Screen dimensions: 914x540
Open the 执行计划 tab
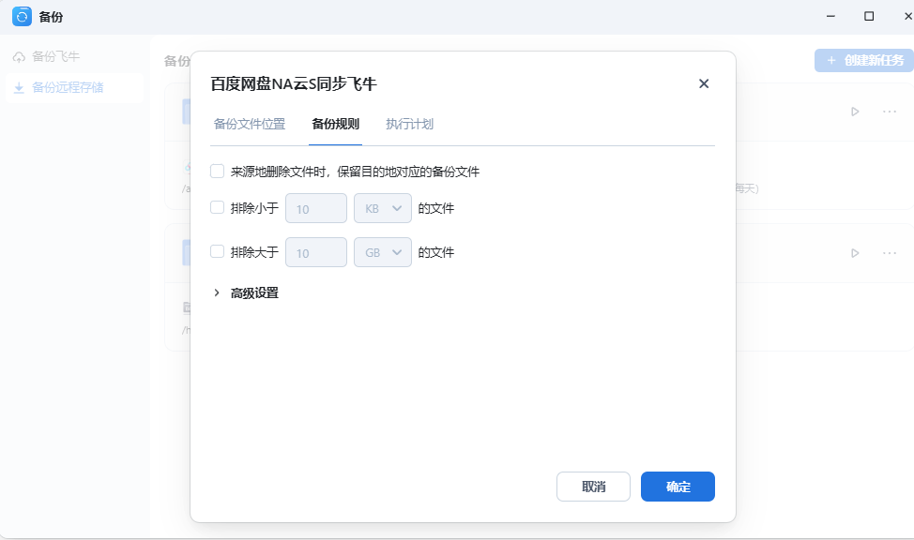coord(409,124)
